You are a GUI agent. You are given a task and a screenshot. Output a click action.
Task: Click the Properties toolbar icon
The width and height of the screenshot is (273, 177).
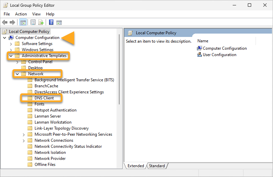pos(33,23)
